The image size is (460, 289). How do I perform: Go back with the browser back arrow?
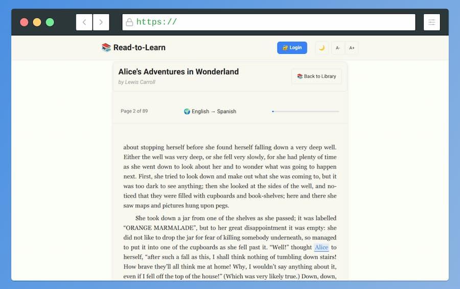[x=84, y=22]
